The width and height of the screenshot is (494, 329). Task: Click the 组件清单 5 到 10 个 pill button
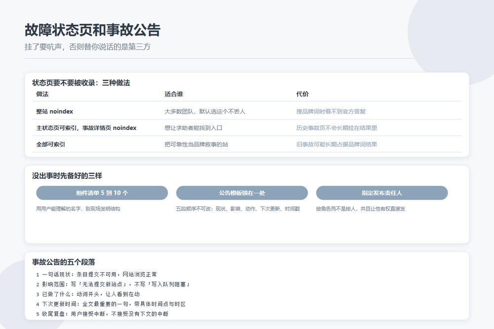(102, 193)
